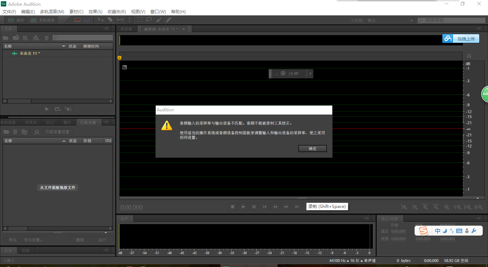488x267 pixels.
Task: Click the Sogou input method S icon
Action: (x=423, y=231)
